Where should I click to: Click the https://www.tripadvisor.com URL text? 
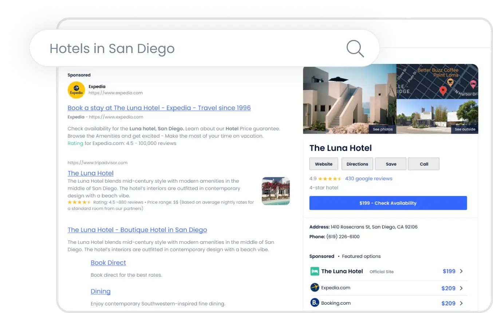pos(98,163)
